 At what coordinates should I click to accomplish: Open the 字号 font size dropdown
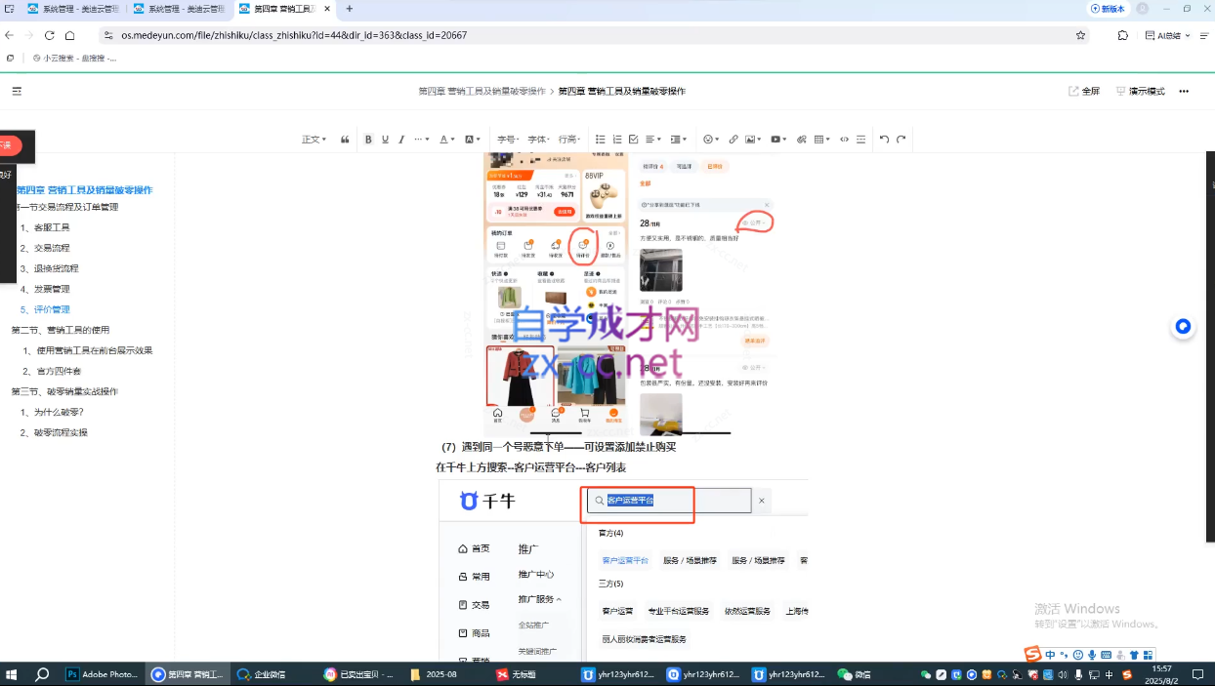tap(507, 140)
